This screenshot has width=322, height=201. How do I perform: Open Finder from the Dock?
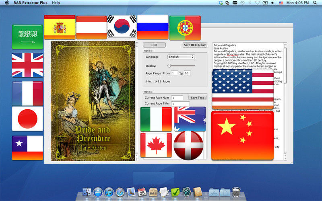click(87, 193)
